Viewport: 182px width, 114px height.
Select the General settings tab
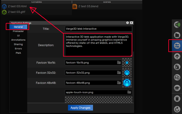18,27
